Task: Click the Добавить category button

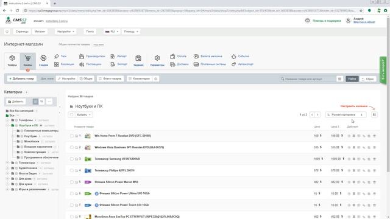Action: tap(16, 102)
